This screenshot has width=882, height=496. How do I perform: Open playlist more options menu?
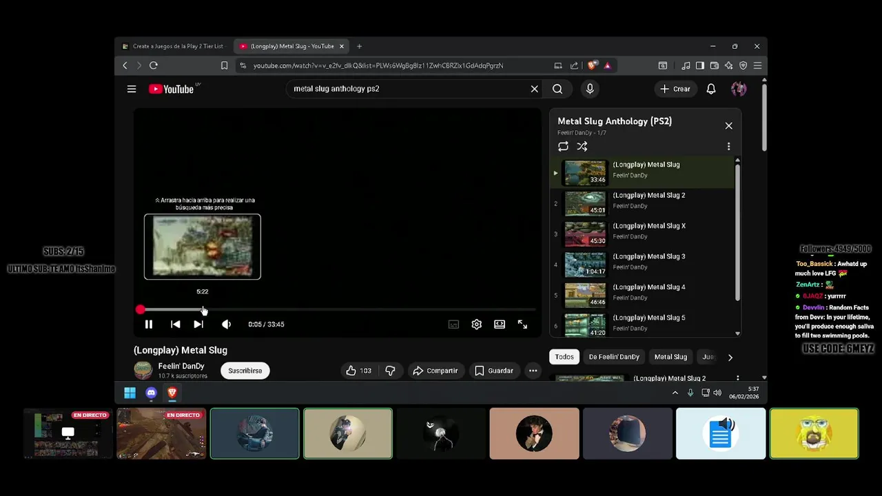coord(728,147)
